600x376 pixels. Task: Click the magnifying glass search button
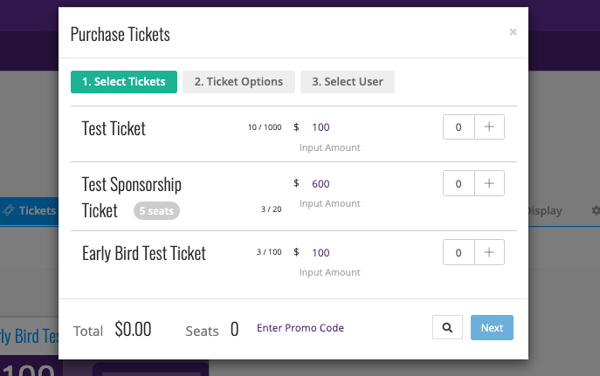447,327
